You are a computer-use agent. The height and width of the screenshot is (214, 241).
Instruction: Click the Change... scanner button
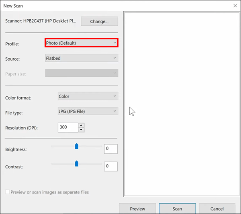[x=99, y=21]
